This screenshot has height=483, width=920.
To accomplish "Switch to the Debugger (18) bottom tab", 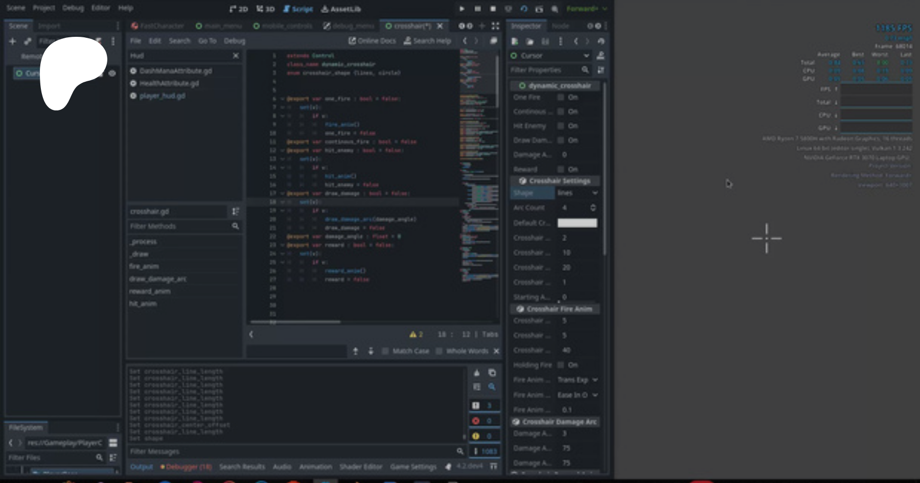I will pyautogui.click(x=186, y=467).
